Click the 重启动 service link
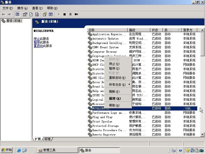Image resolution: width=205 pixels, height=154 pixels. (38, 46)
